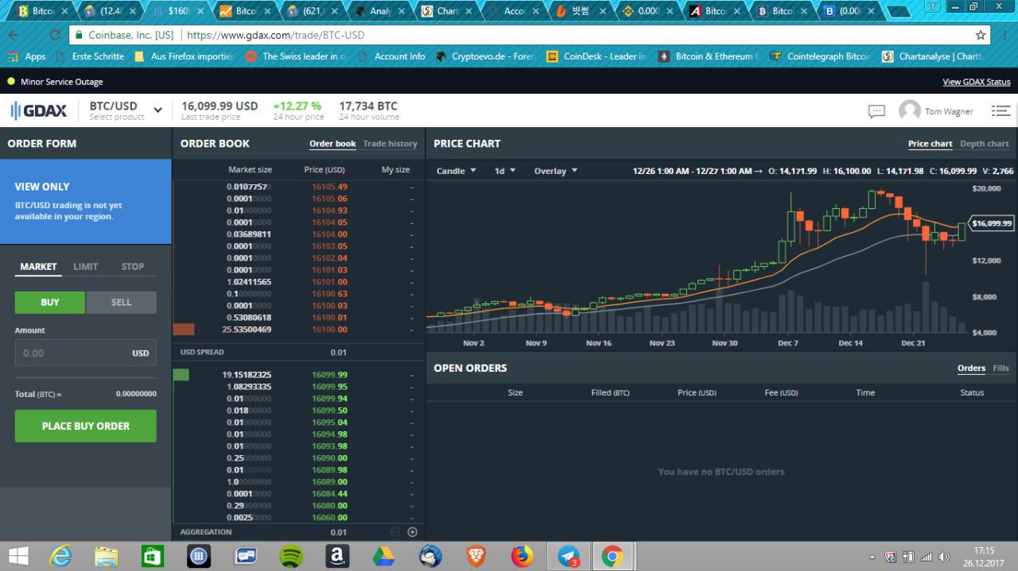The height and width of the screenshot is (571, 1018).
Task: Click the volume speaker tray icon
Action: 944,557
